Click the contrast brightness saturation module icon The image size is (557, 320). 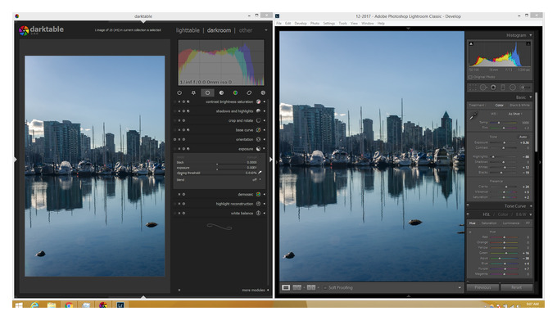[258, 101]
